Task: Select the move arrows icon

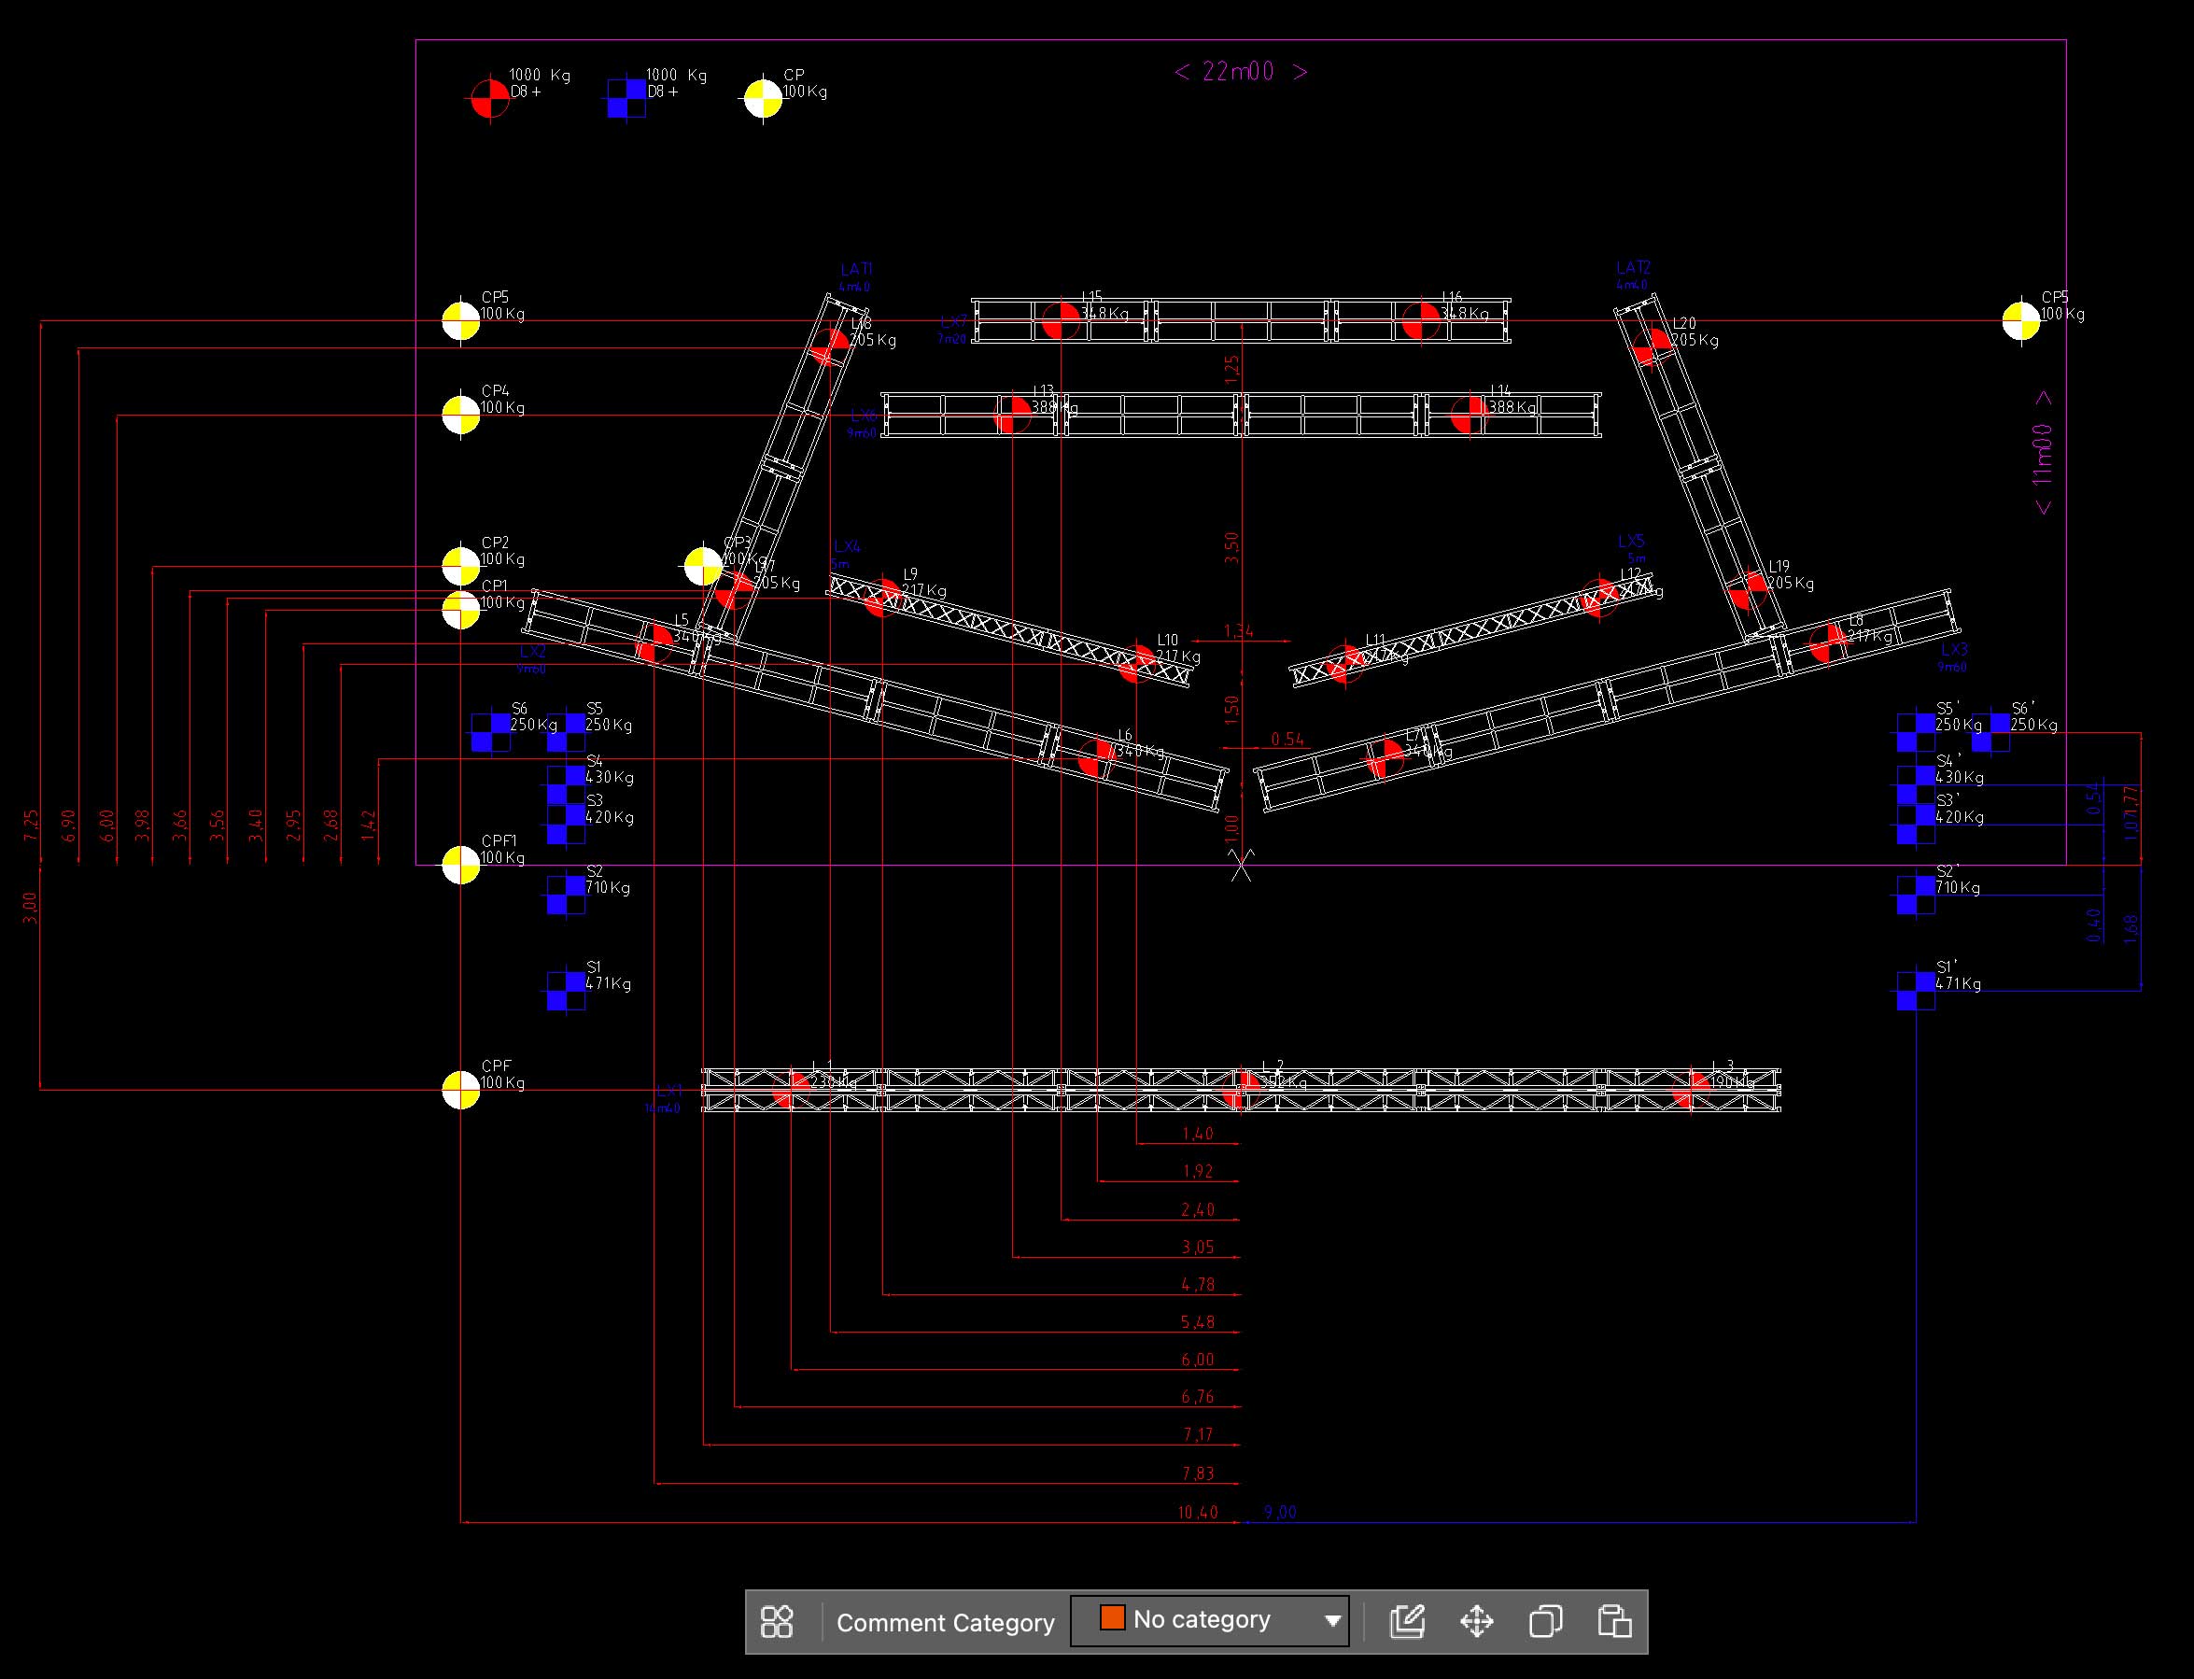Action: 1477,1621
